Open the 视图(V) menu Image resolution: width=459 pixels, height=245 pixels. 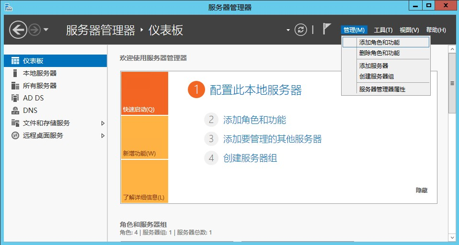[x=409, y=30]
